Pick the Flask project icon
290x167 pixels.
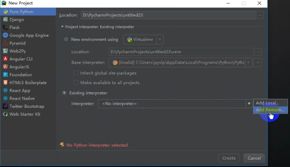coord(5,27)
